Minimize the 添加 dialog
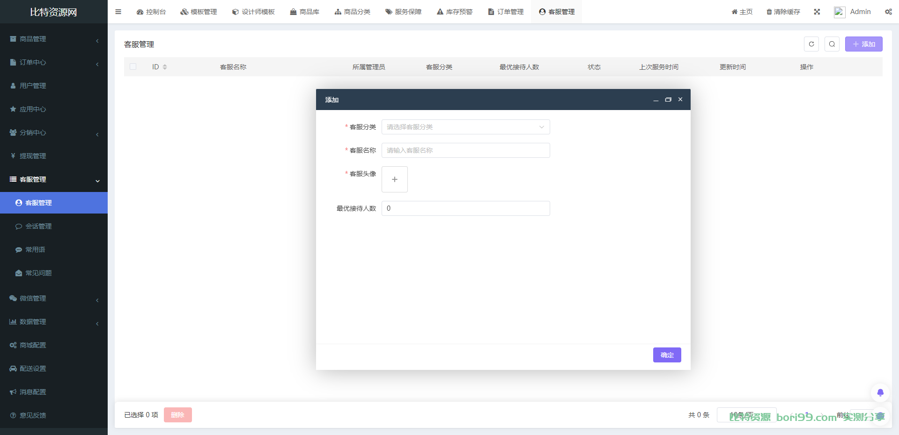This screenshot has width=899, height=435. (x=656, y=100)
